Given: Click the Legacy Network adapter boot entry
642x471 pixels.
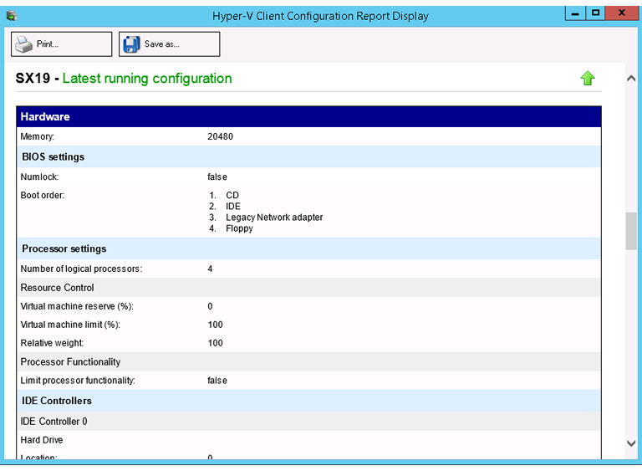Looking at the screenshot, I should 274,218.
